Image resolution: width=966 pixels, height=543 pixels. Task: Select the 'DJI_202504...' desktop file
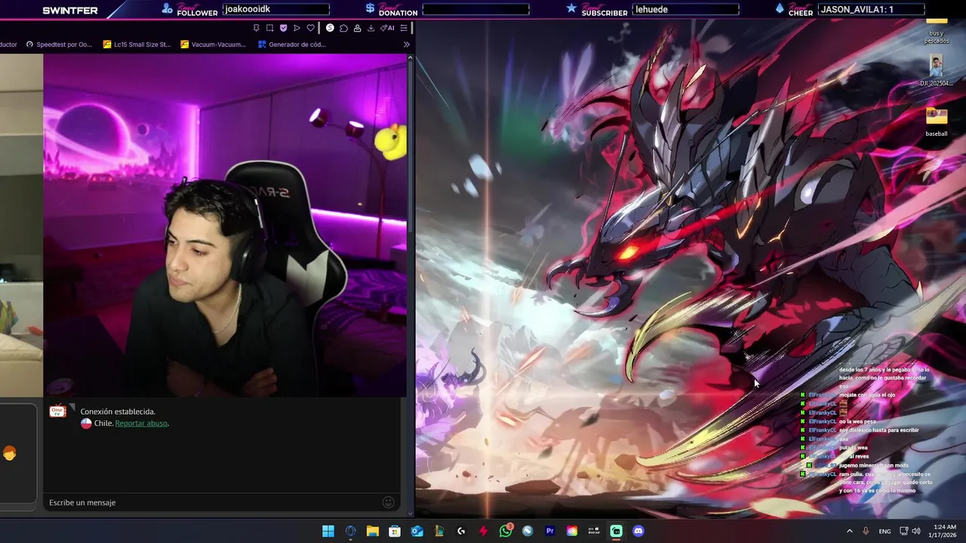(x=936, y=71)
